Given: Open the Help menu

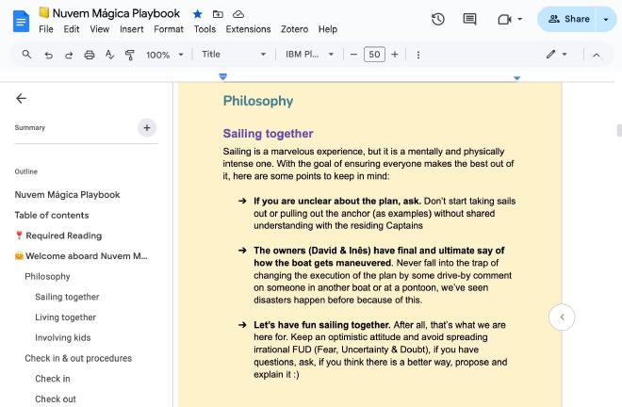Looking at the screenshot, I should (328, 29).
